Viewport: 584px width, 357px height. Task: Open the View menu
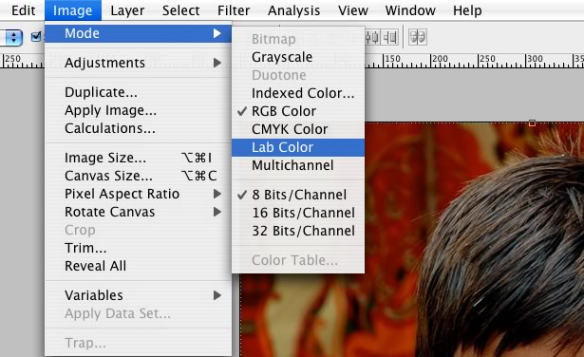353,10
